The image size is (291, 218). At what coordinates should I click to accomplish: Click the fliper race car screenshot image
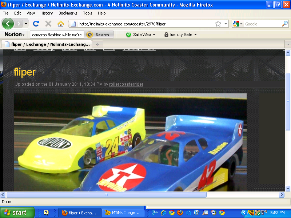pyautogui.click(x=130, y=142)
